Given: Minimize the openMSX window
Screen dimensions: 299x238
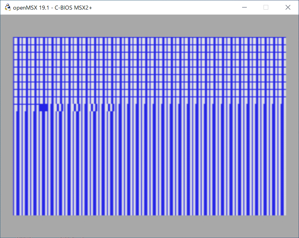Looking at the screenshot, I should (244, 7).
